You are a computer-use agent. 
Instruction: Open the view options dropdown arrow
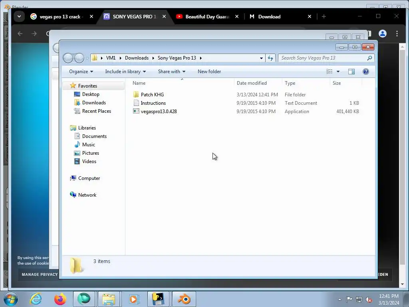(338, 72)
